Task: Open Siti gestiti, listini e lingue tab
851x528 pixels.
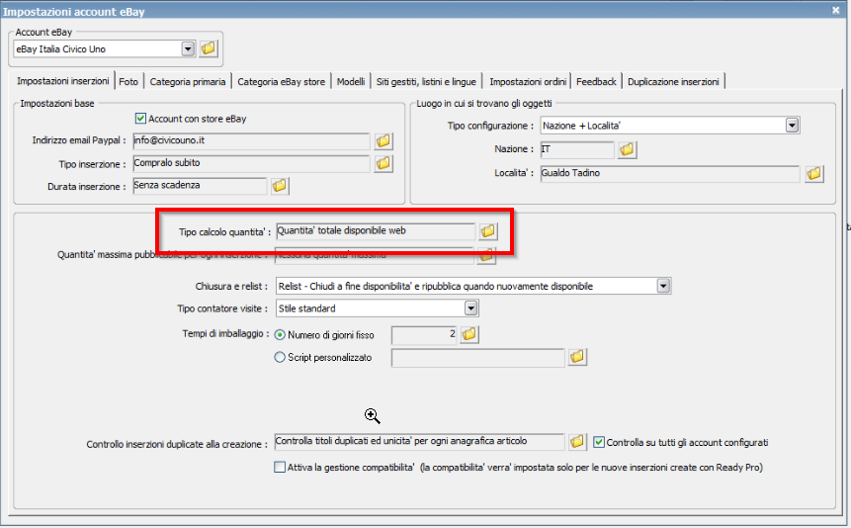Action: 426,81
